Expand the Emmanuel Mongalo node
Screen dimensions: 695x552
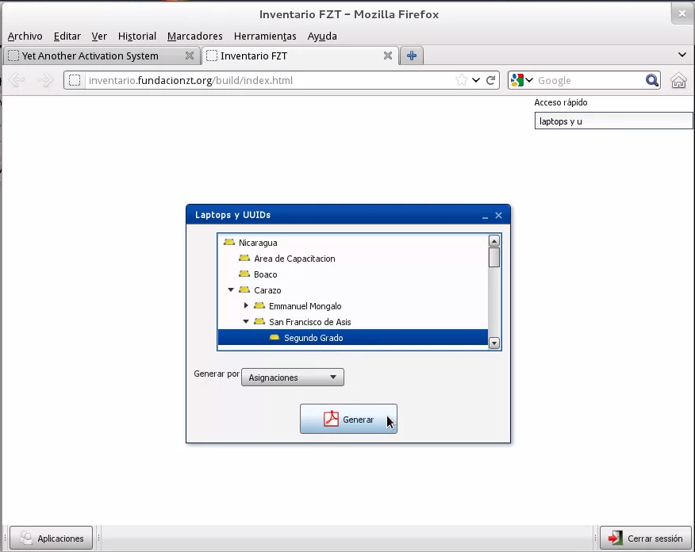[x=246, y=306]
